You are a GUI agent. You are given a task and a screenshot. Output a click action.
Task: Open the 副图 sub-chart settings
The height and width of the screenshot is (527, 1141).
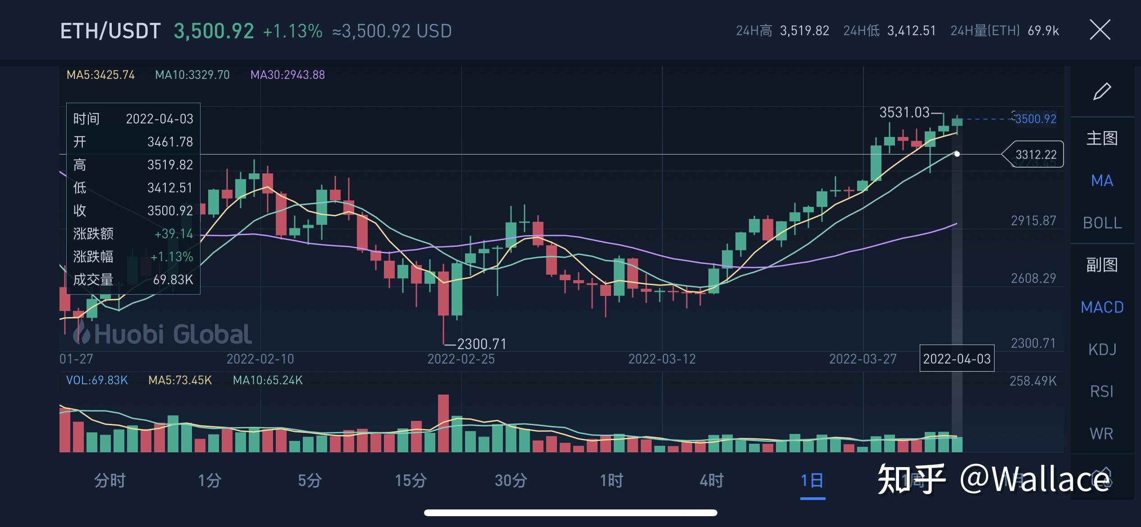pos(1102,264)
